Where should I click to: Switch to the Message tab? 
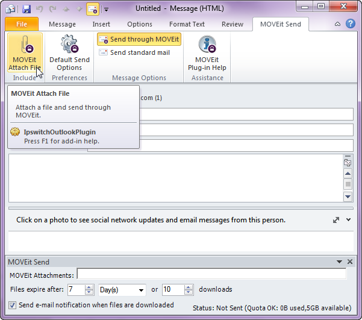pyautogui.click(x=62, y=24)
